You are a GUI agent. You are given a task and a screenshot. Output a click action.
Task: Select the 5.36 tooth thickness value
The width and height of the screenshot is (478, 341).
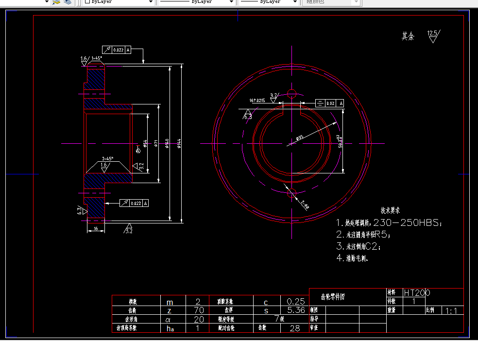pyautogui.click(x=296, y=310)
